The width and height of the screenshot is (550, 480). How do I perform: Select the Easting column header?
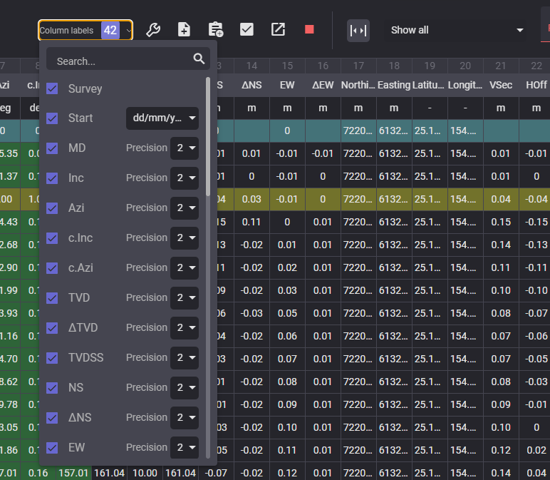pos(394,85)
